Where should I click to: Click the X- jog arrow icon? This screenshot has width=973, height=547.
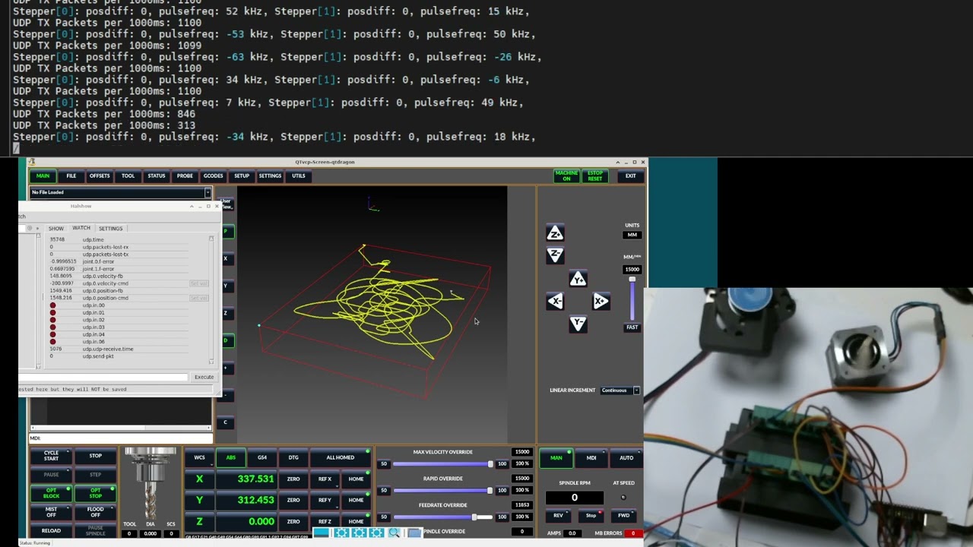point(555,302)
